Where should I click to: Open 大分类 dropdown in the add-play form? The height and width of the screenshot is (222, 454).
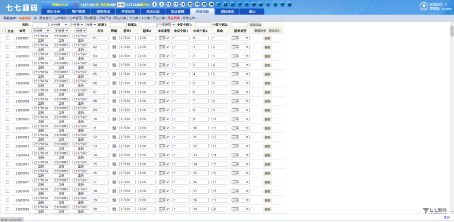[x=59, y=25]
